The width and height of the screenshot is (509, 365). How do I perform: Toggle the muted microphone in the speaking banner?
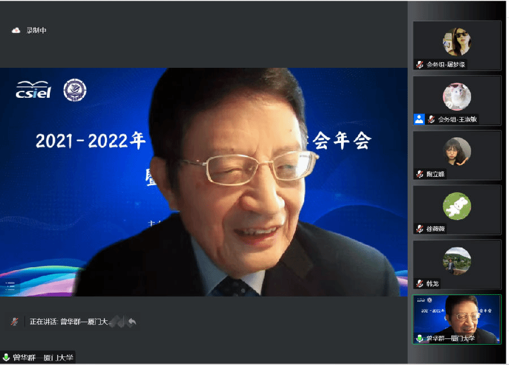tap(14, 321)
